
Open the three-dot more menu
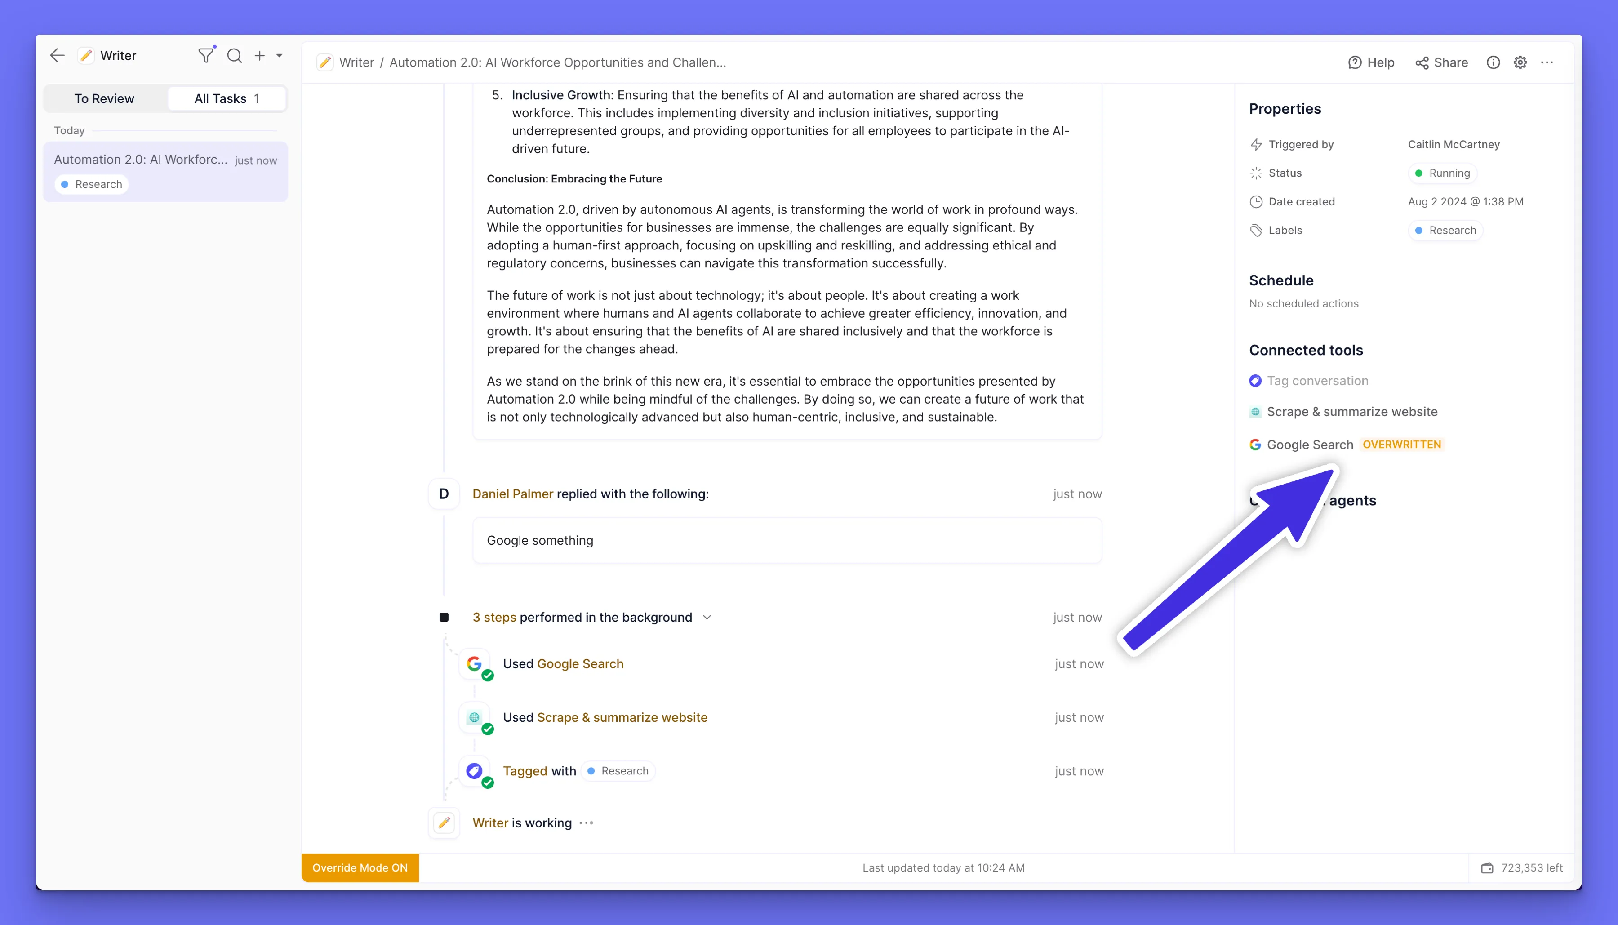tap(1547, 62)
